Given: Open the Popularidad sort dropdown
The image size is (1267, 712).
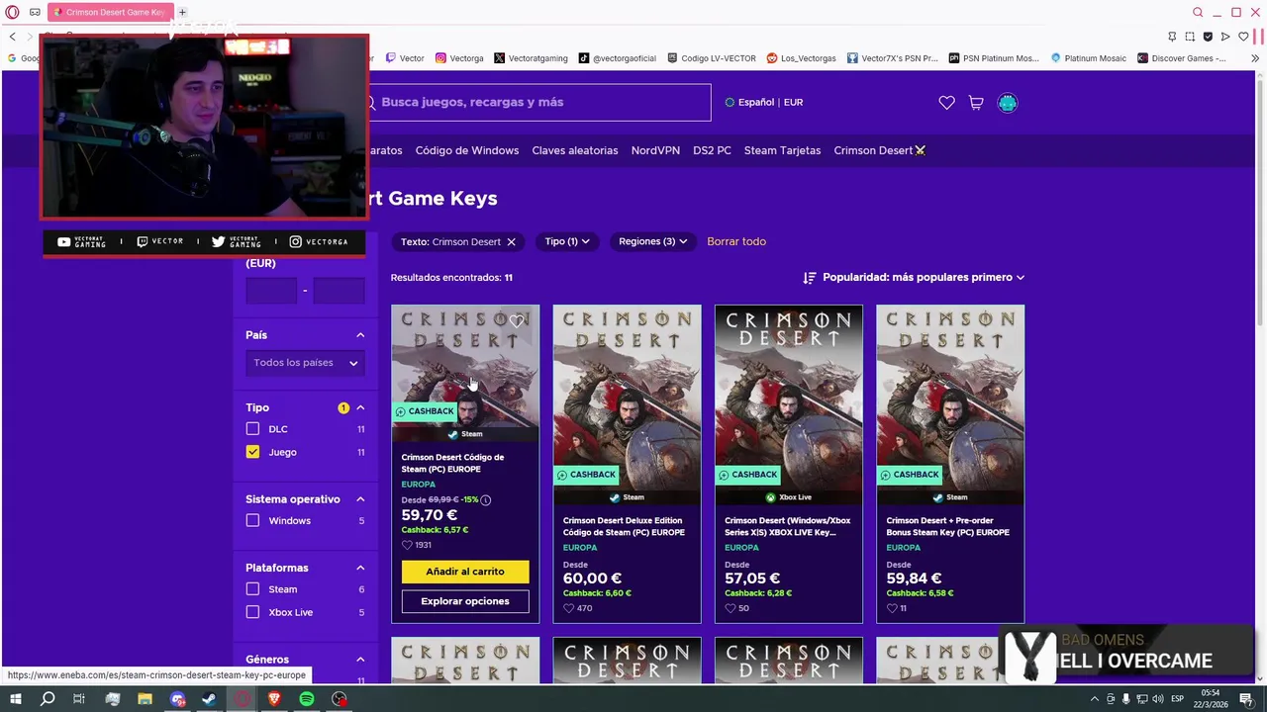Looking at the screenshot, I should [914, 278].
